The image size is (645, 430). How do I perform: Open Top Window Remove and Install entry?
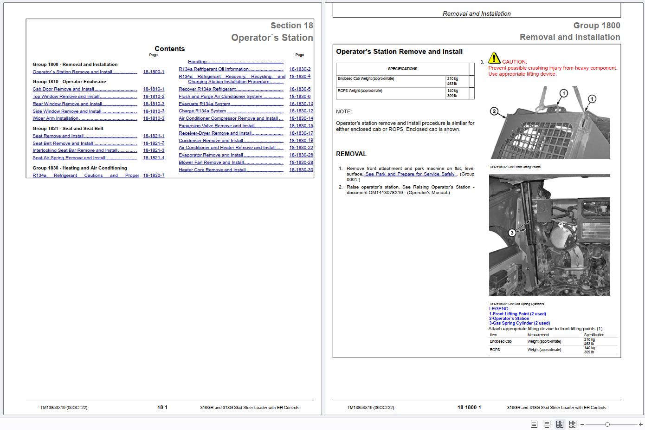tap(66, 97)
